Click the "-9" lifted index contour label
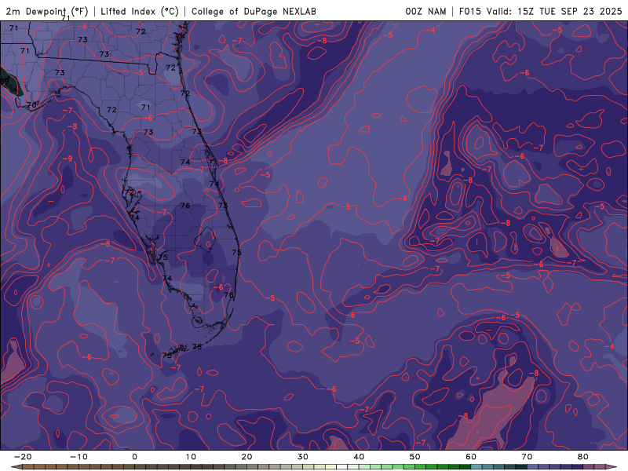The height and width of the screenshot is (471, 628). (68, 159)
